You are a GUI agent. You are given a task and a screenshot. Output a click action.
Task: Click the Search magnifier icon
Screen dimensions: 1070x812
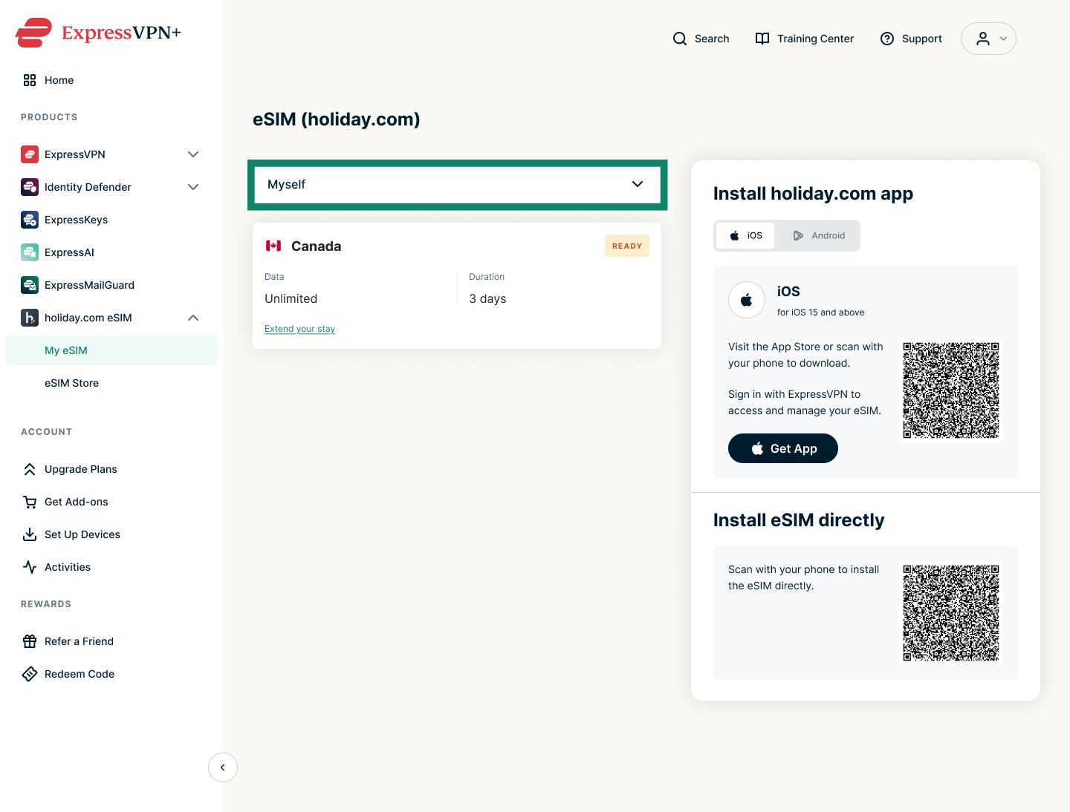click(x=680, y=39)
